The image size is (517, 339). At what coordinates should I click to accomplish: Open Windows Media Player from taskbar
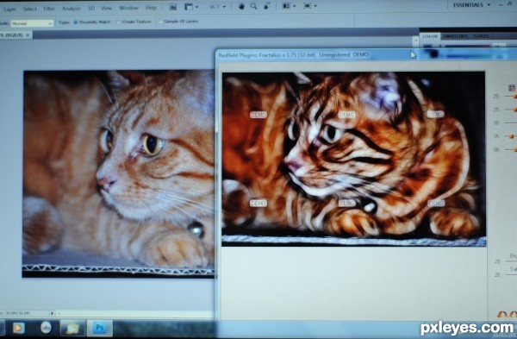[x=19, y=328]
